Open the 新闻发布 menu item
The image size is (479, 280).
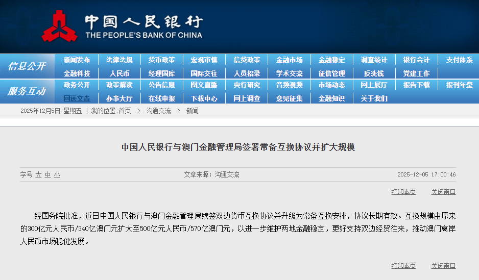77,60
